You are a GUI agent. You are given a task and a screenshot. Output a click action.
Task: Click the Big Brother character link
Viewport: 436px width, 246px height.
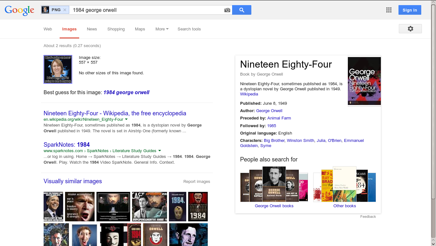pos(274,140)
